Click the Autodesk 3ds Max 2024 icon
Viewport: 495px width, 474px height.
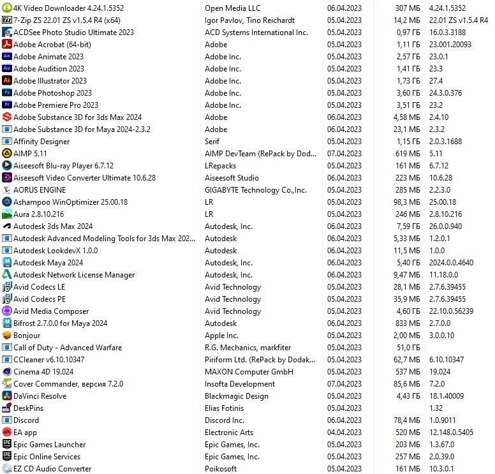click(x=6, y=226)
